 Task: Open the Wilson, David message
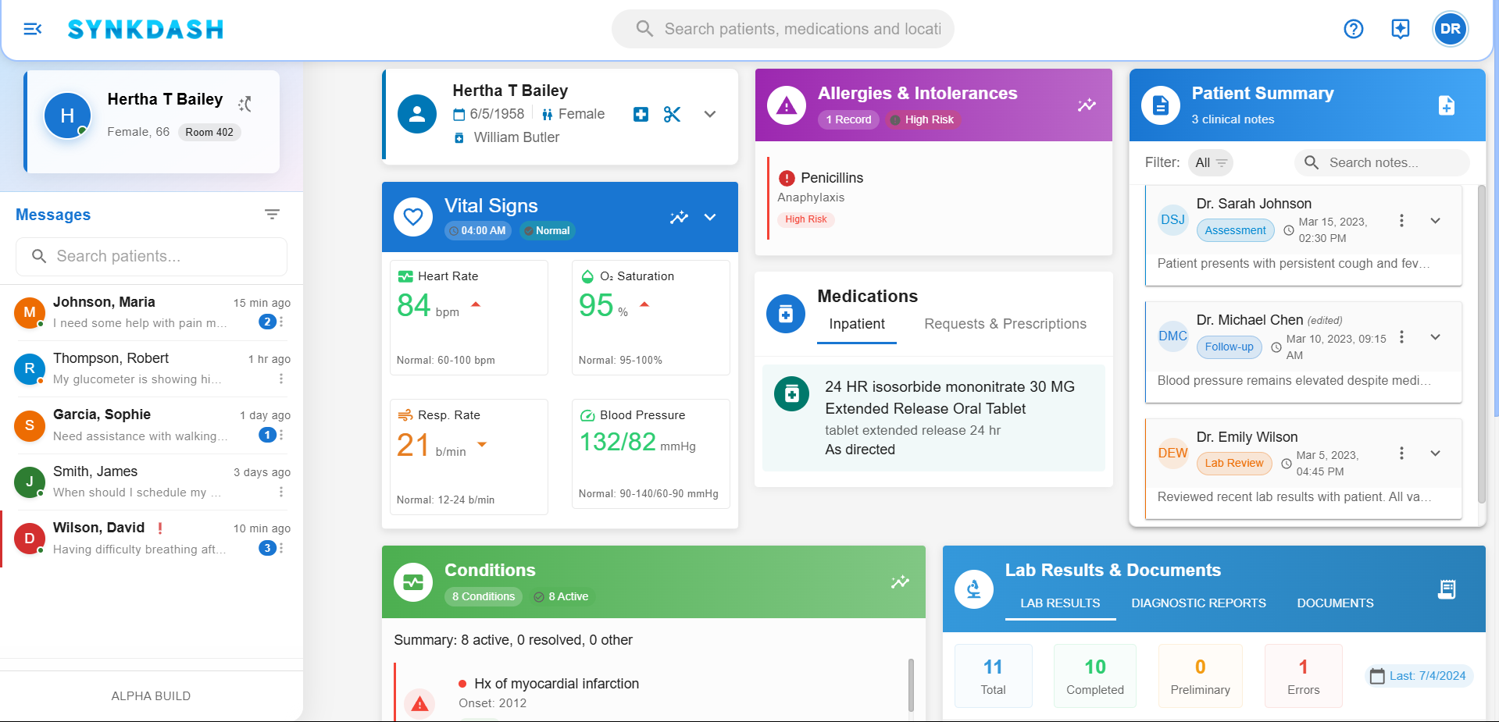[152, 539]
